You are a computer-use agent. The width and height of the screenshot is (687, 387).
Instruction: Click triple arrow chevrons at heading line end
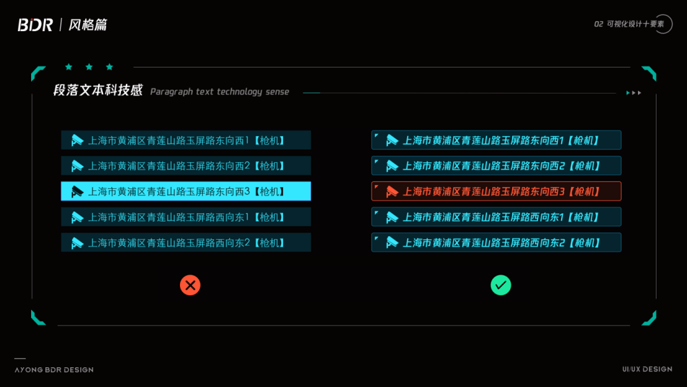click(634, 93)
